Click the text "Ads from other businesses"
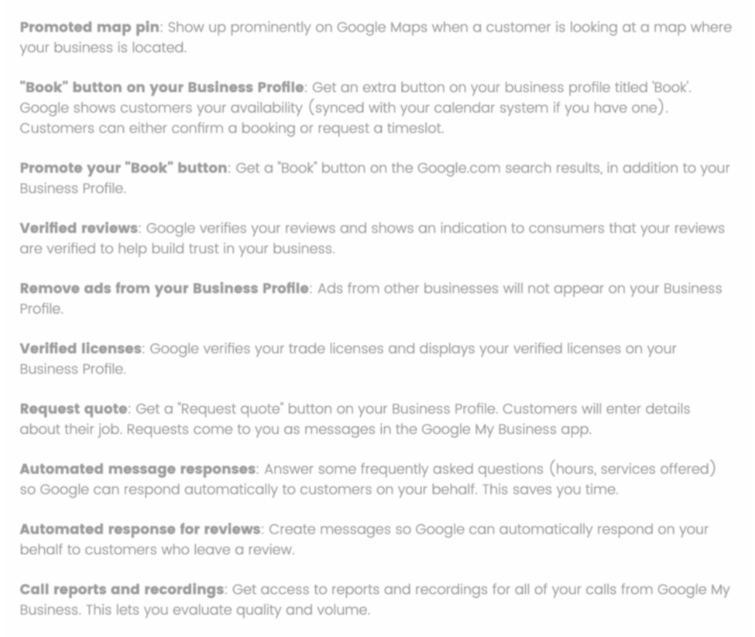The image size is (755, 637). [x=407, y=288]
